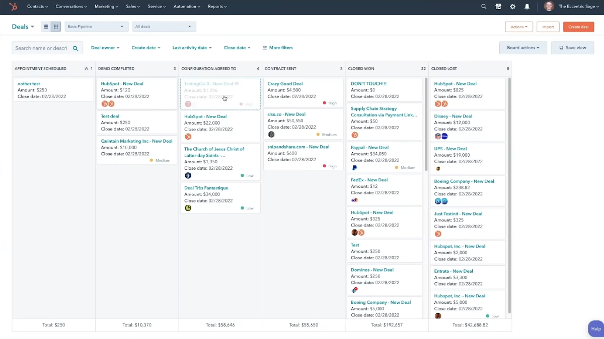The height and width of the screenshot is (339, 604).
Task: Open the DON'T TOUCH!!! deal link
Action: pos(368,84)
